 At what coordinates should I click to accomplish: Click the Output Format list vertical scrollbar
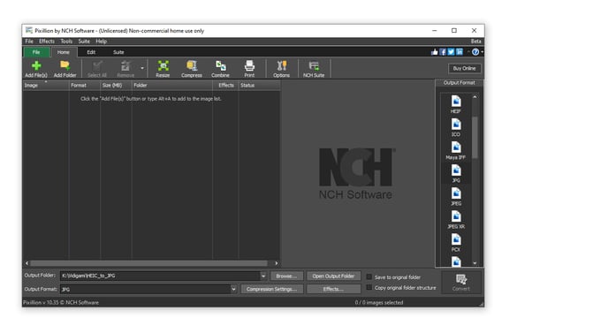click(x=475, y=138)
